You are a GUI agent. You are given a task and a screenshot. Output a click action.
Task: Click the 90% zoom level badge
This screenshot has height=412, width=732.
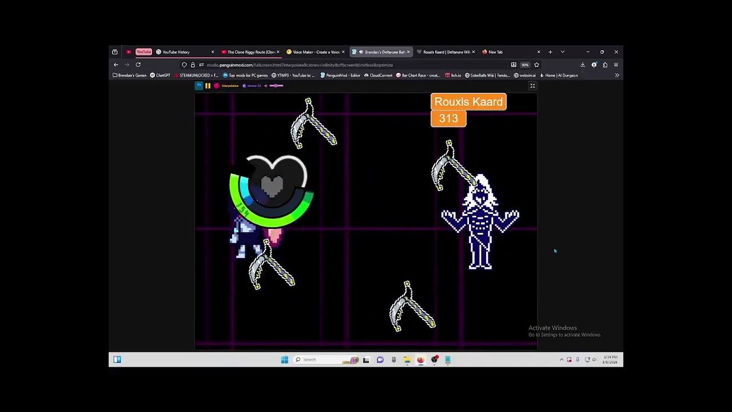525,65
